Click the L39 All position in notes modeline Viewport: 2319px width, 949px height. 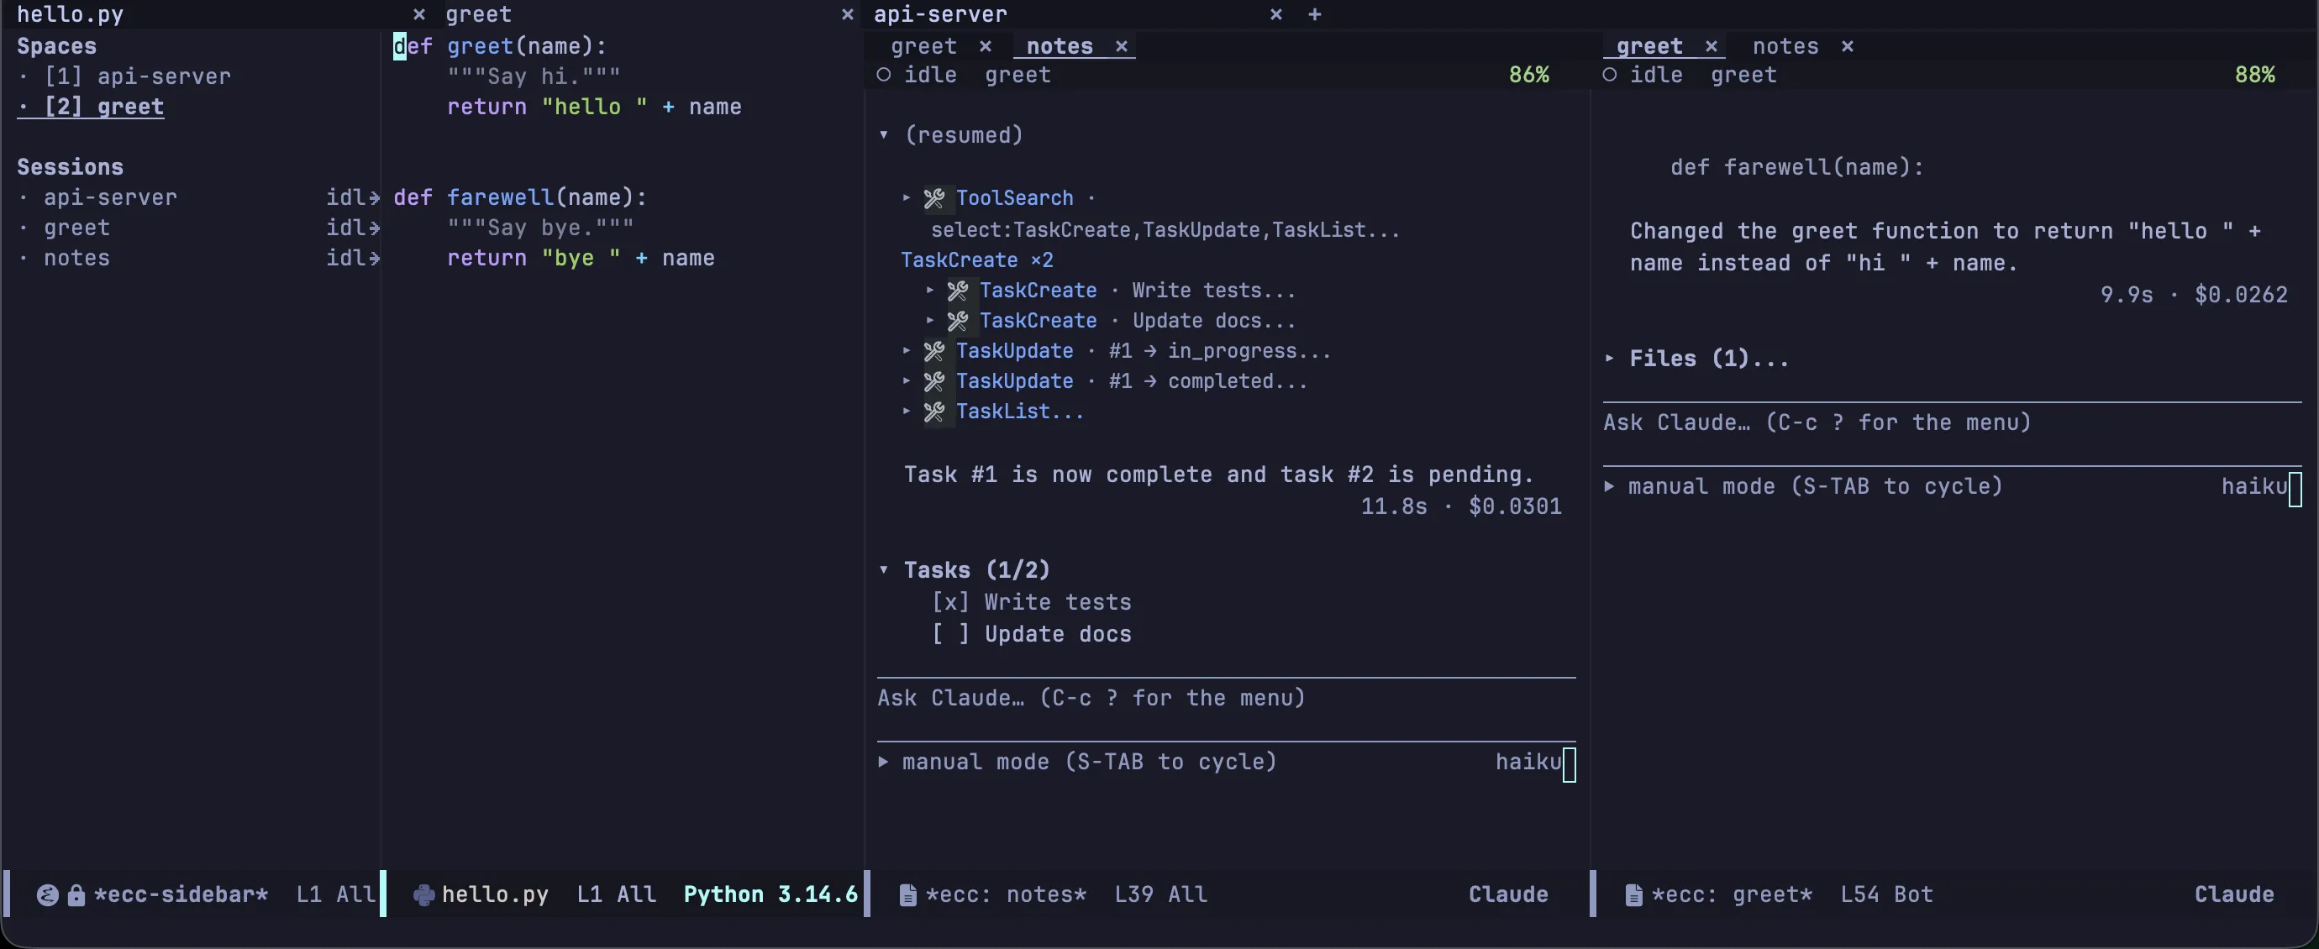click(1160, 895)
